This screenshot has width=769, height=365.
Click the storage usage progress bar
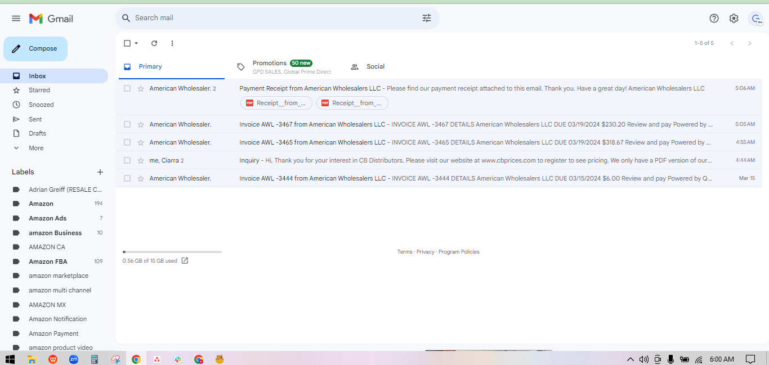172,252
